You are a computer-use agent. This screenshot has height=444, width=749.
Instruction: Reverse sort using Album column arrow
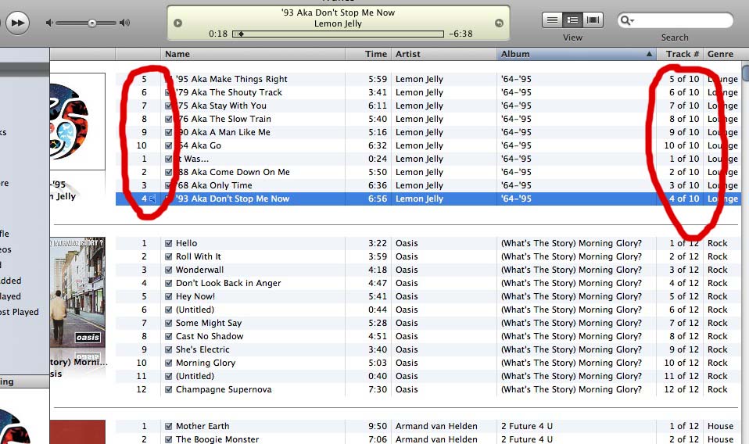tap(649, 54)
